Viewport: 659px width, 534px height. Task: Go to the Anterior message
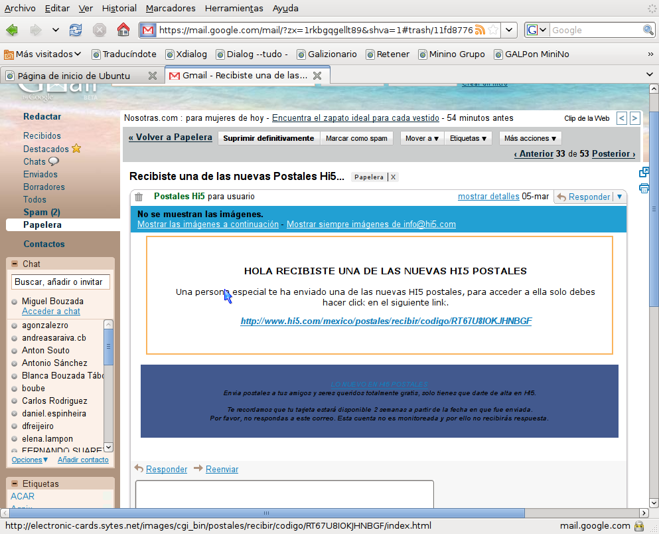[534, 153]
